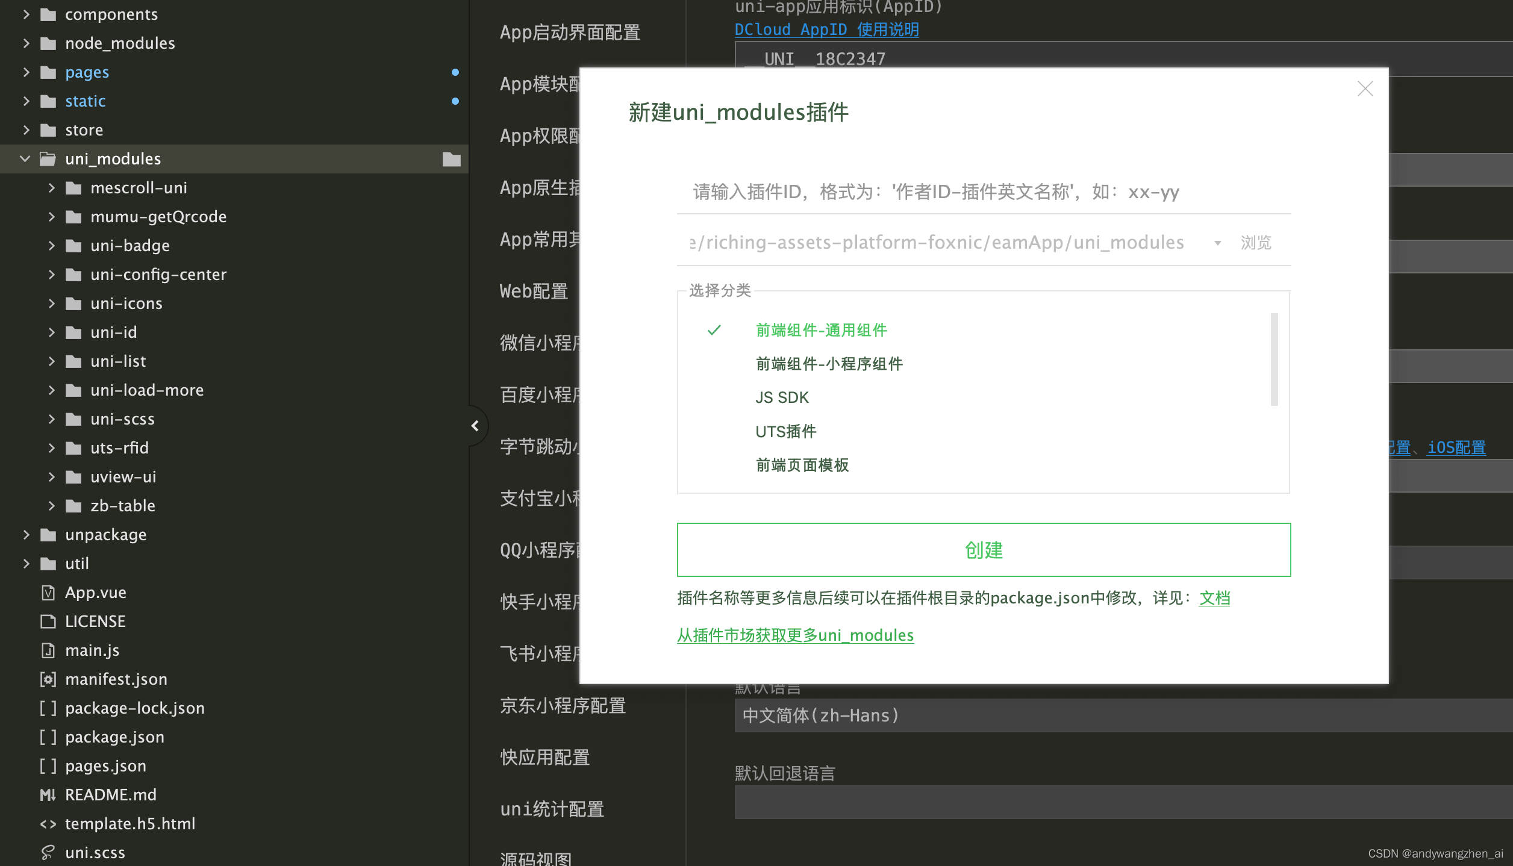Select the JS SDK plugin category
Image resolution: width=1513 pixels, height=866 pixels.
tap(781, 397)
